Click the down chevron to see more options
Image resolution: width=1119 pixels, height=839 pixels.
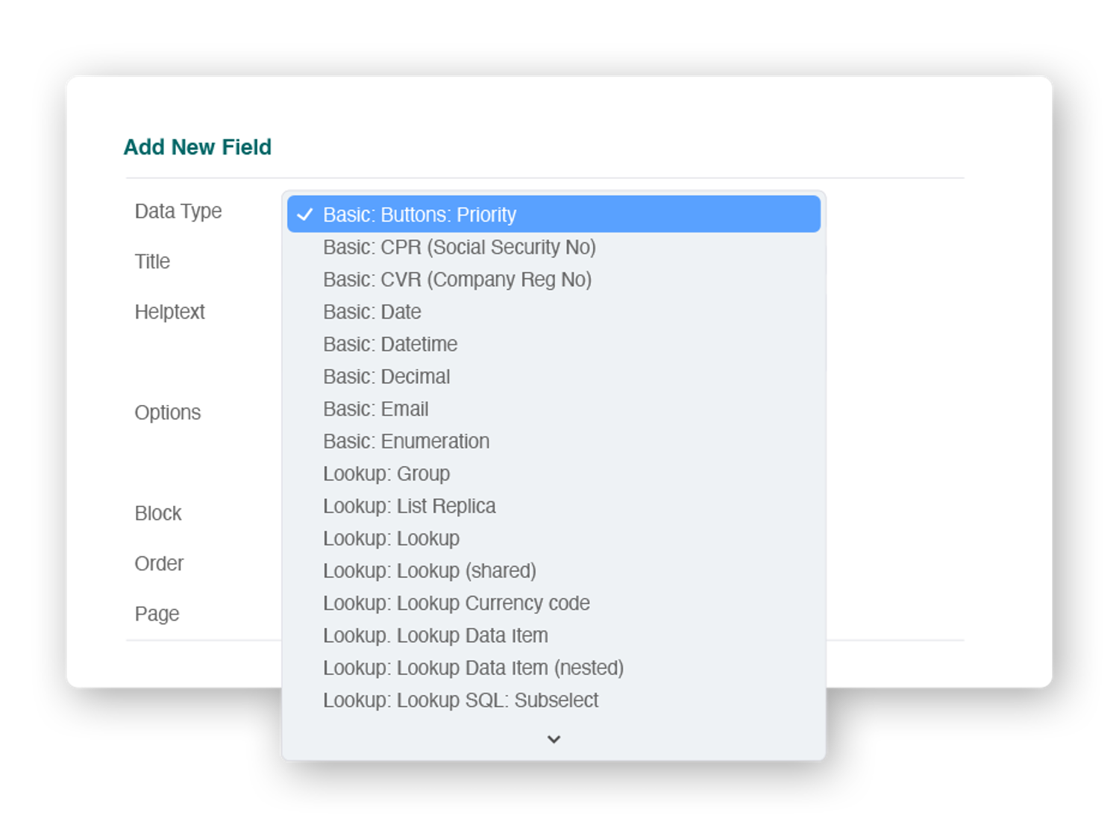pyautogui.click(x=554, y=739)
